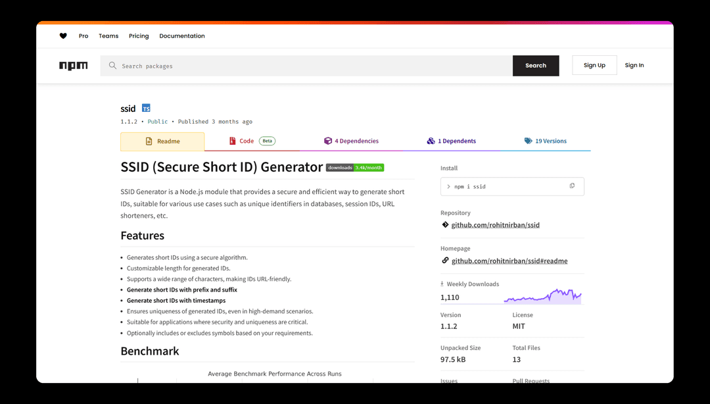Viewport: 710px width, 404px height.
Task: Open the 4 Dependencies tab
Action: [351, 141]
